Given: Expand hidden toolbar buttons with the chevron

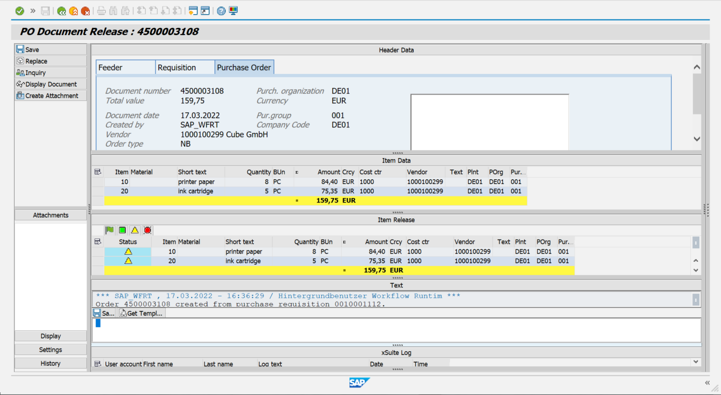Looking at the screenshot, I should (x=32, y=10).
